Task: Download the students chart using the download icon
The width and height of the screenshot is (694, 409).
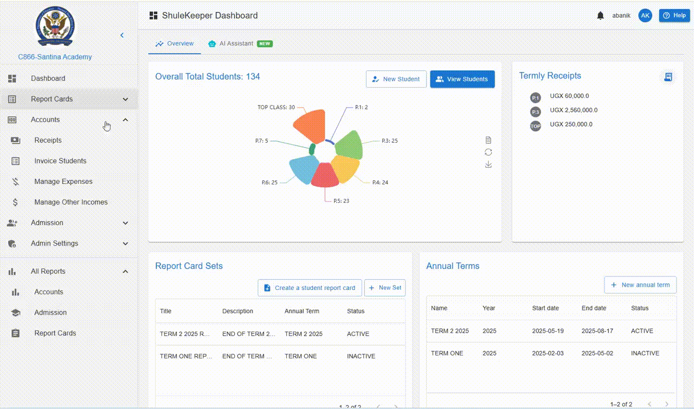Action: click(488, 164)
